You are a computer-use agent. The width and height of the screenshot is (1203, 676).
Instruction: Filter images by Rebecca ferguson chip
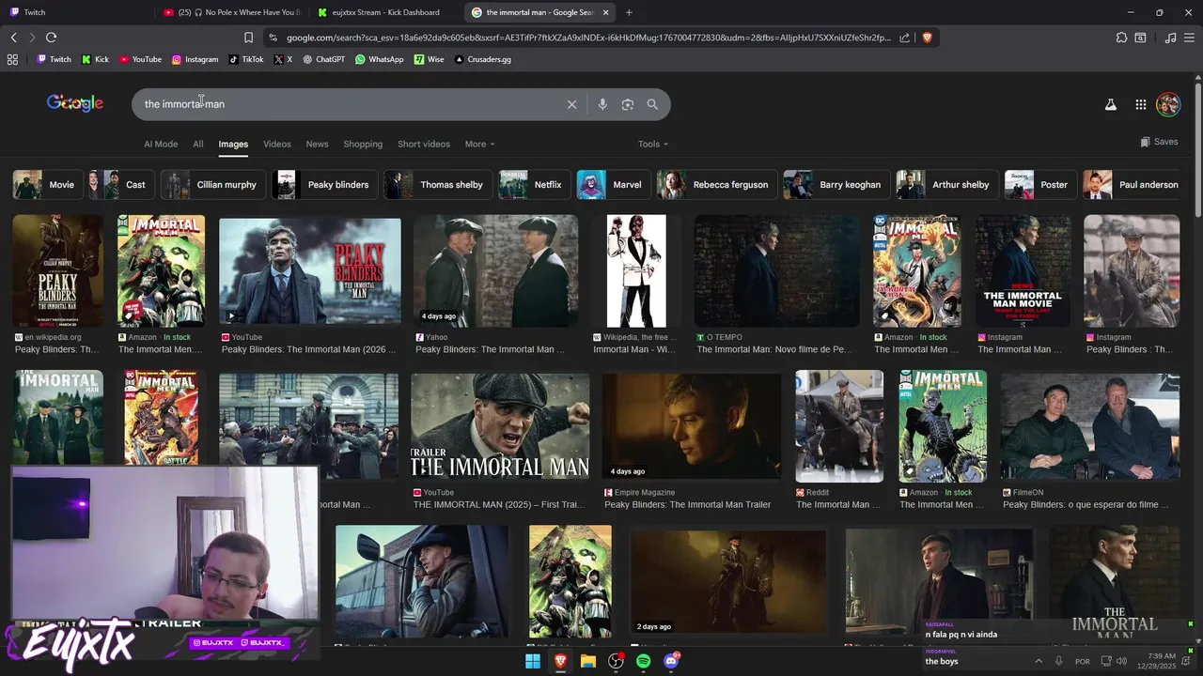click(717, 185)
